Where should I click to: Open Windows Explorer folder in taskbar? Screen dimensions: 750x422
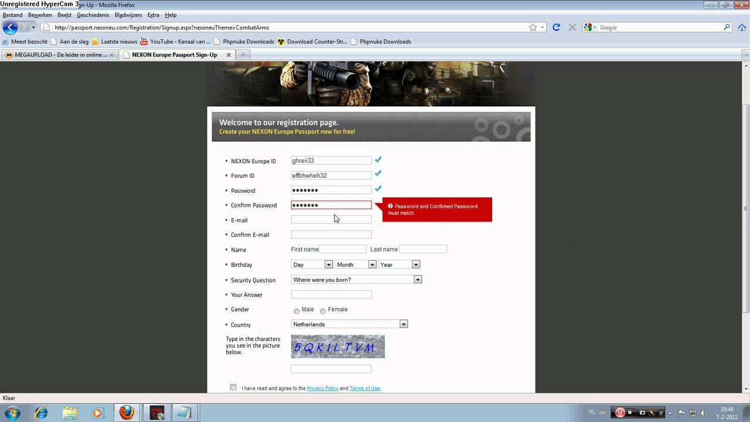click(69, 413)
